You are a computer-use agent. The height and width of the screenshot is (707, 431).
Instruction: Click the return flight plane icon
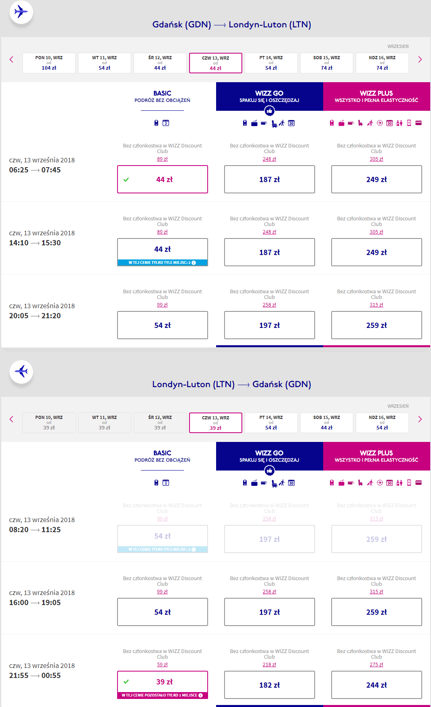[21, 371]
